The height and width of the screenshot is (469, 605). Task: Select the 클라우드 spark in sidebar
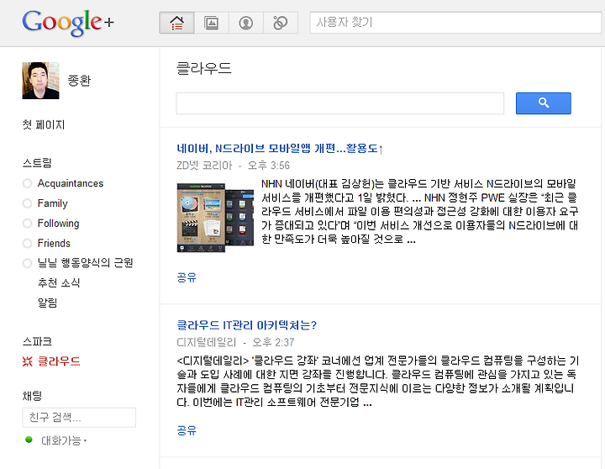click(x=59, y=361)
